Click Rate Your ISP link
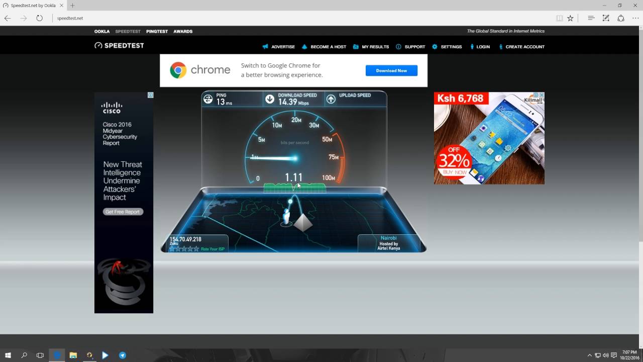 coord(212,249)
